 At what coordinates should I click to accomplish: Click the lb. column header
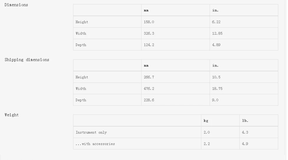[x=245, y=121]
